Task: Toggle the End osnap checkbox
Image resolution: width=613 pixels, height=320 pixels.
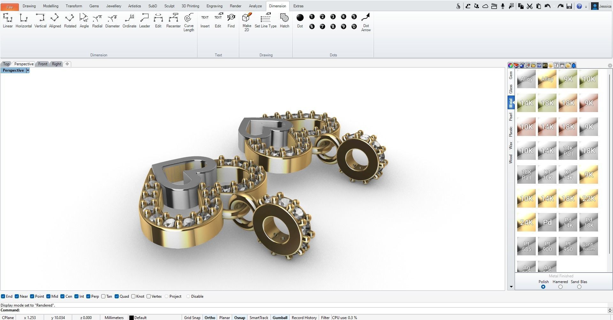Action: tap(3, 296)
